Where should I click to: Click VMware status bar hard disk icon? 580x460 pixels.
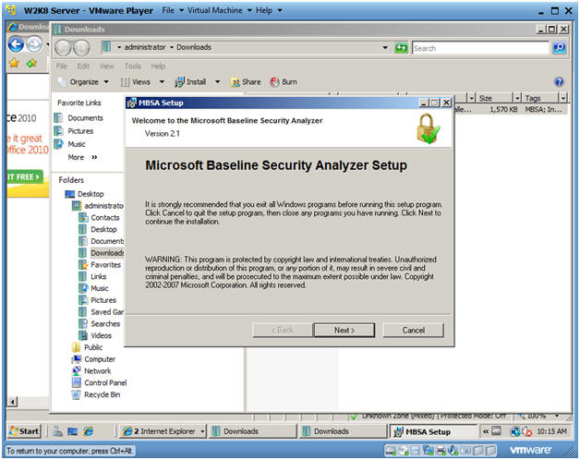tap(391, 451)
